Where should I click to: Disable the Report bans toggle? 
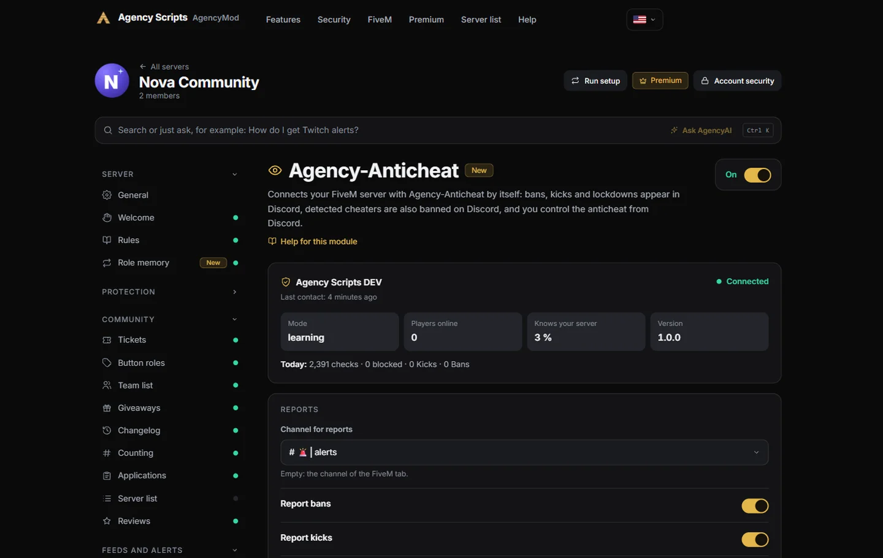[755, 506]
